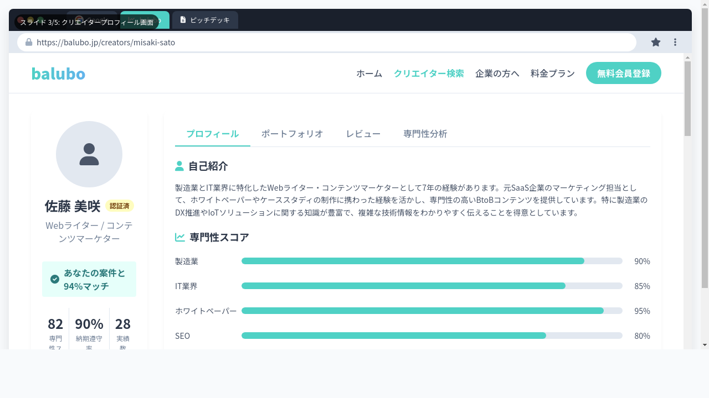Click the 無料会員登録 button
The height and width of the screenshot is (398, 709).
(623, 73)
